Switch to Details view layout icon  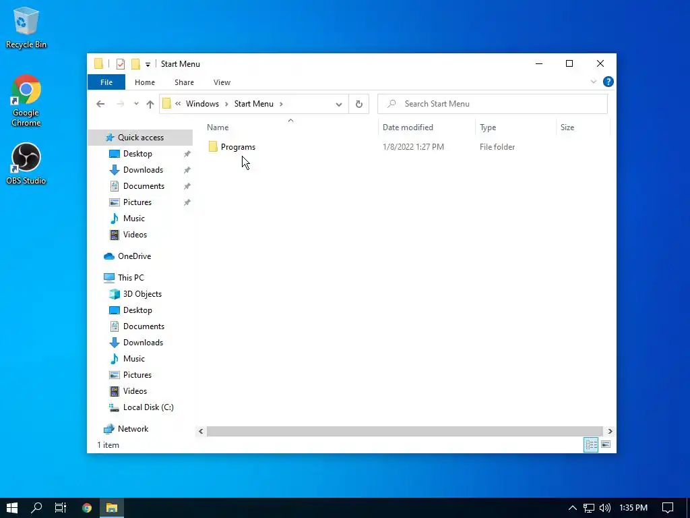pos(591,444)
